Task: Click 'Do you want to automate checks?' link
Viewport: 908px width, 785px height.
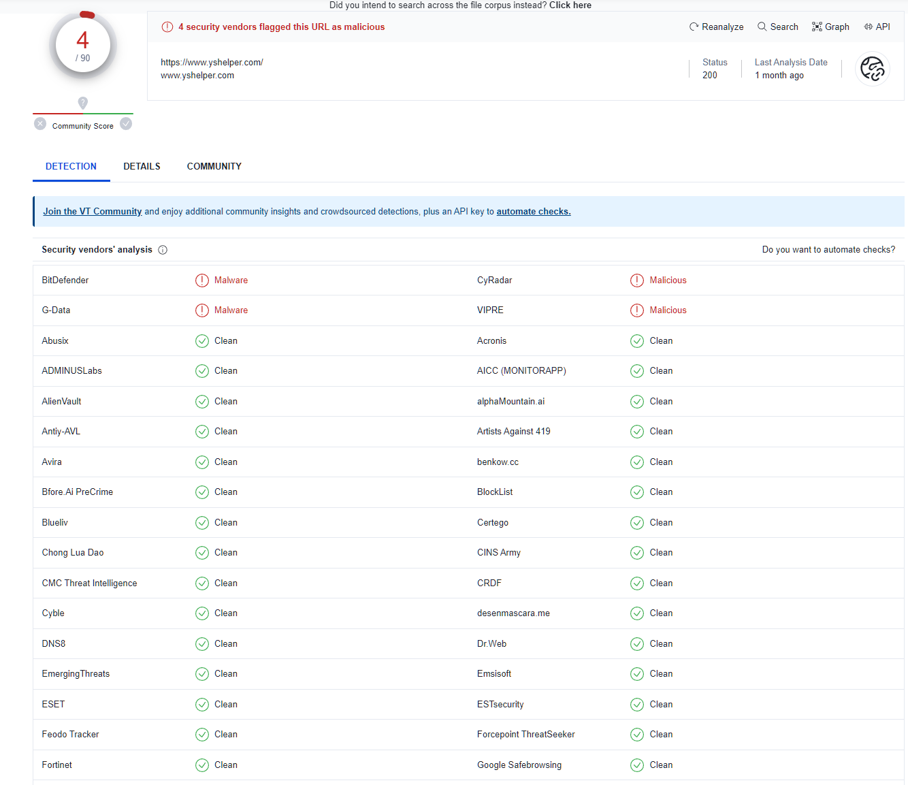Action: (829, 250)
